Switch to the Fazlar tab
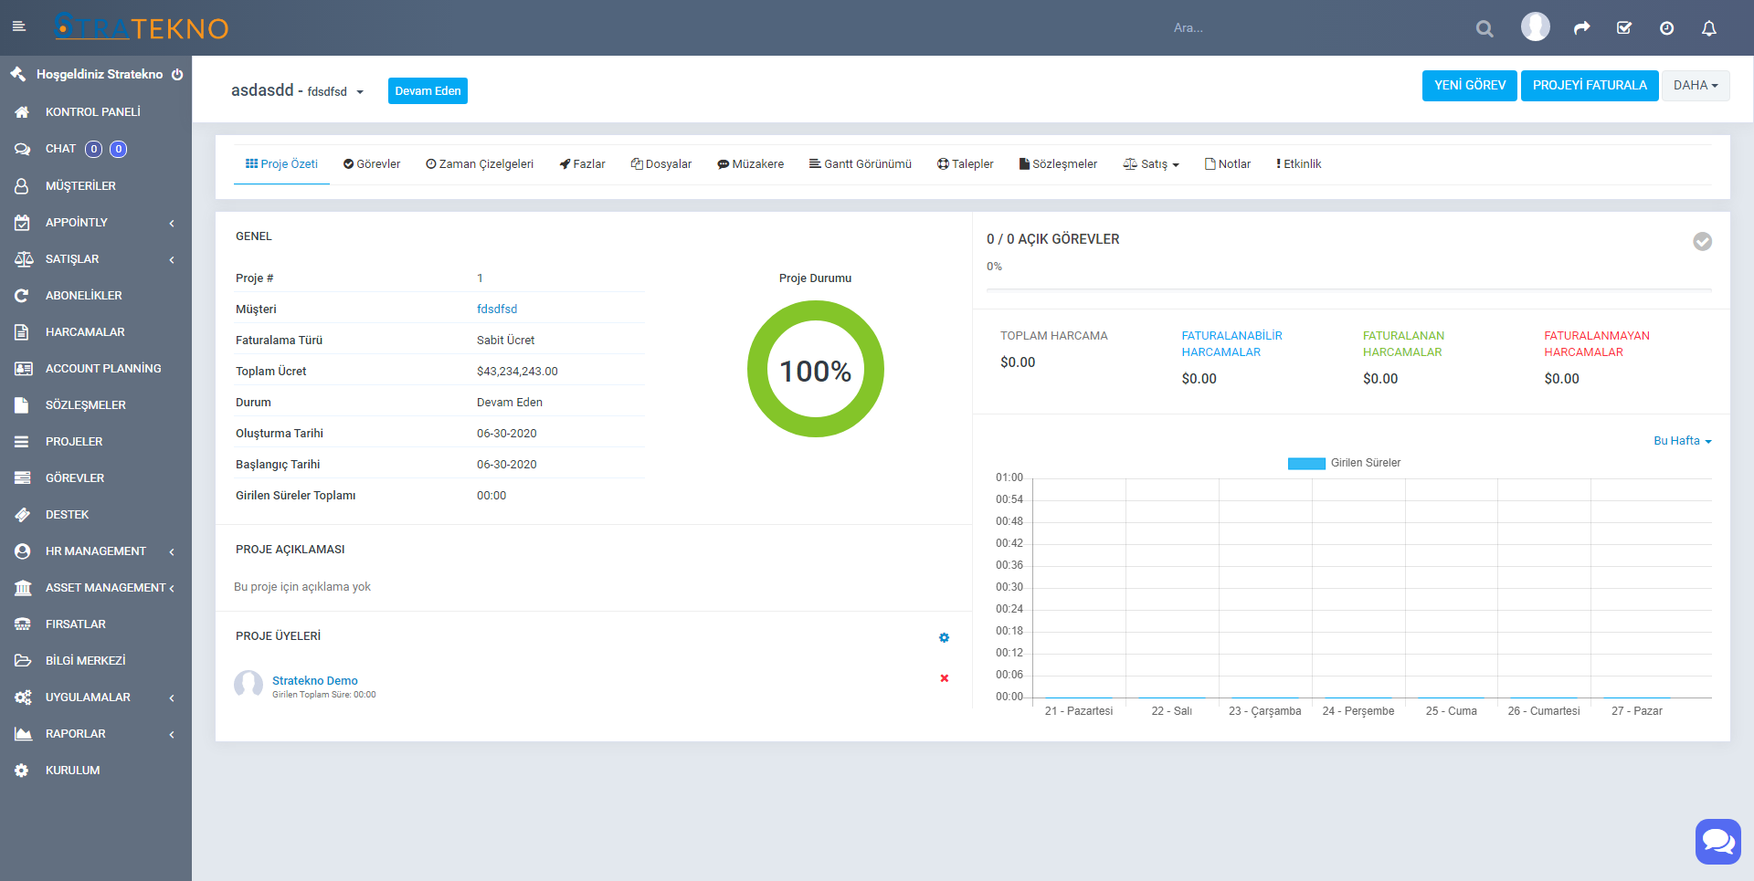This screenshot has width=1754, height=881. tap(583, 164)
